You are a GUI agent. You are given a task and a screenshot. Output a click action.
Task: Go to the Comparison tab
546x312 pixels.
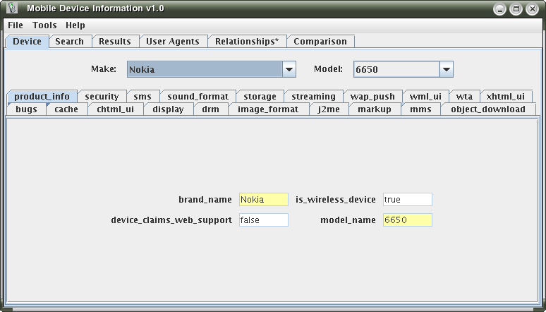(x=320, y=41)
